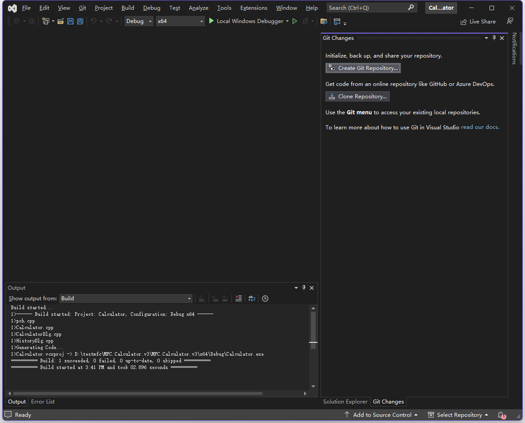This screenshot has width=525, height=423.
Task: Click the notification bell in the status bar
Action: coord(501,415)
